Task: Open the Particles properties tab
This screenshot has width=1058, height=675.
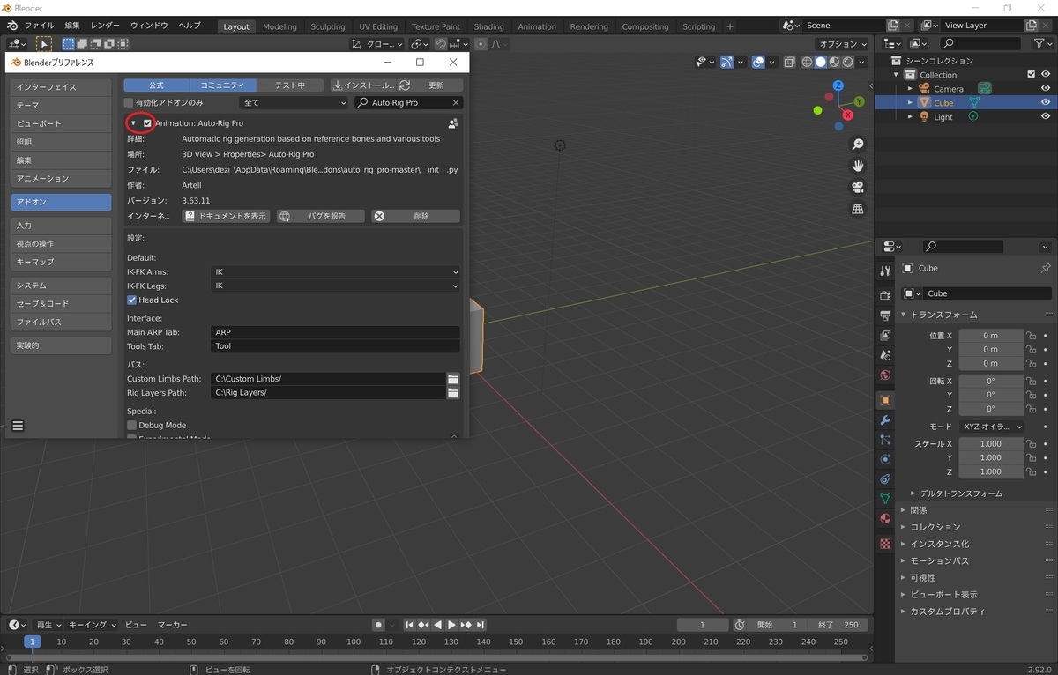Action: click(x=885, y=440)
